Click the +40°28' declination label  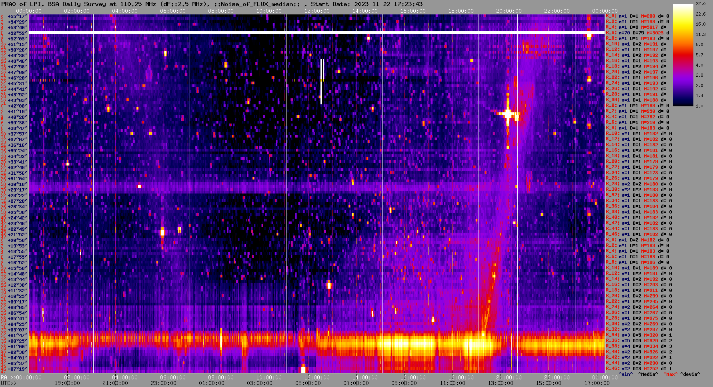tap(17, 117)
